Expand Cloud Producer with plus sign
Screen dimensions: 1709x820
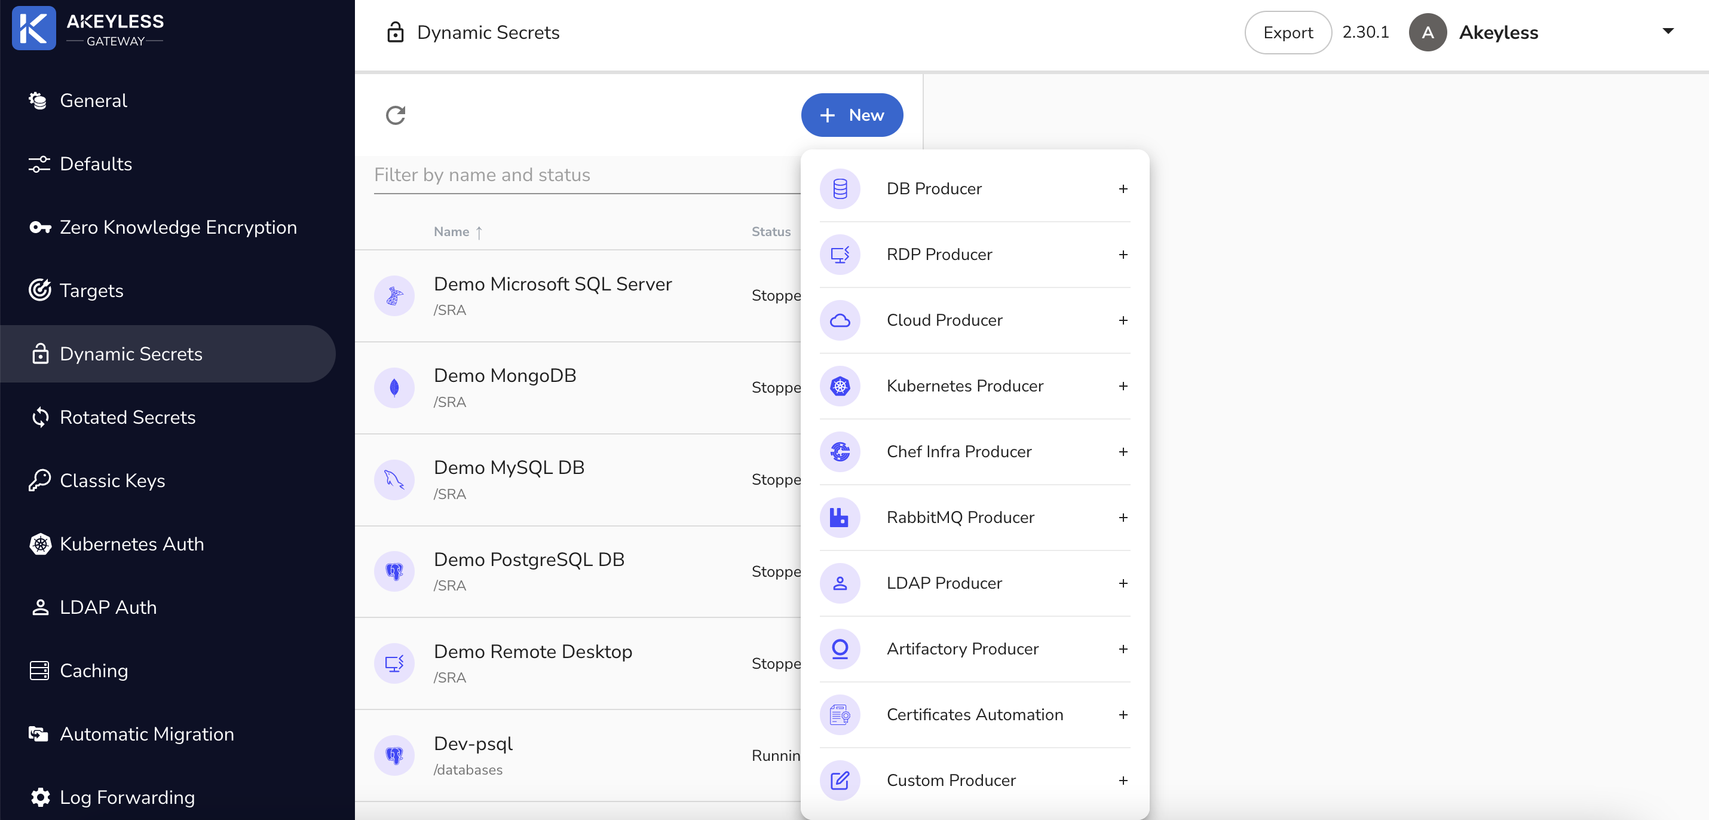(1123, 320)
